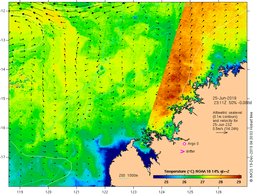This screenshot has height=195, width=253.
Task: Click the date label 25-Jun-2019
Action: click(225, 98)
